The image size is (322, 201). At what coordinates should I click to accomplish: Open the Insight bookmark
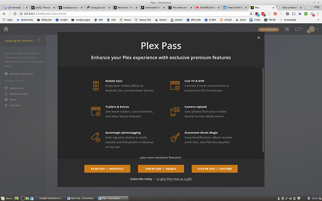(62, 20)
